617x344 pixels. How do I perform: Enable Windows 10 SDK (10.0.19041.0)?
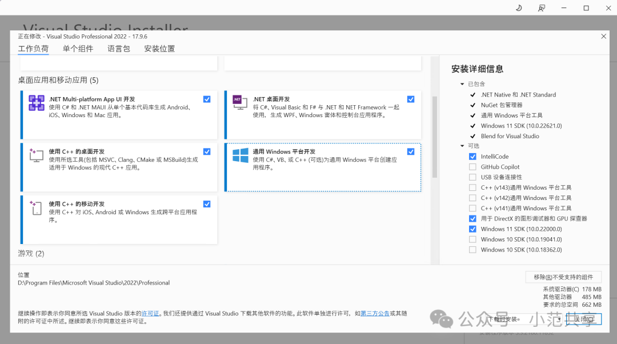coord(472,239)
